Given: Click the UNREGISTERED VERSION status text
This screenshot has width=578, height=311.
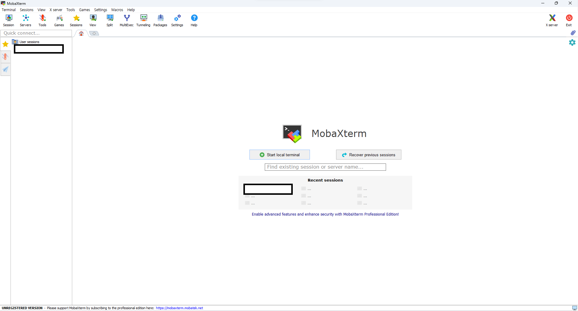Looking at the screenshot, I should point(22,308).
